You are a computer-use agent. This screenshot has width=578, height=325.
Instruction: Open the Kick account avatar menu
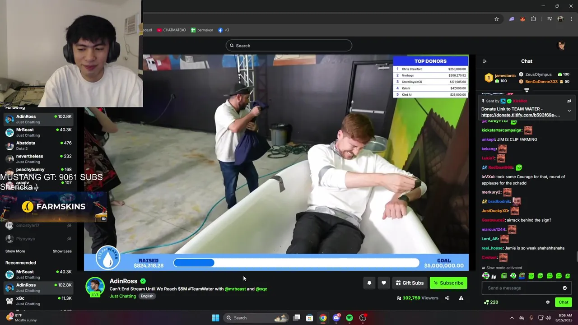point(562,45)
